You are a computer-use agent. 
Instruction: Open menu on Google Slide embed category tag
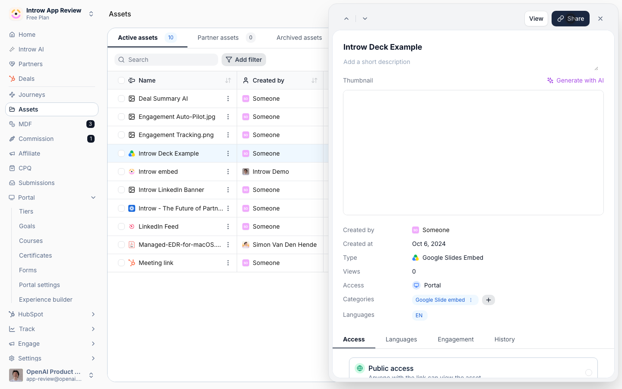pos(471,300)
